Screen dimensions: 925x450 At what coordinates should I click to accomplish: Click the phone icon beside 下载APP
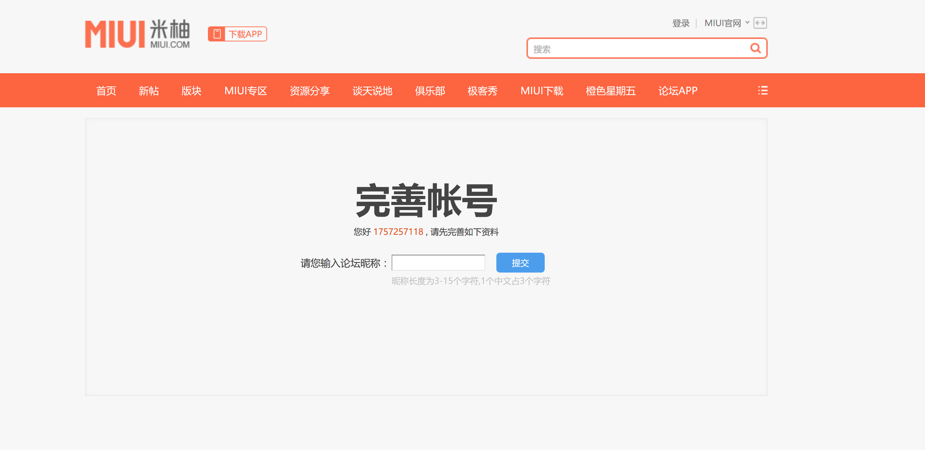(216, 34)
